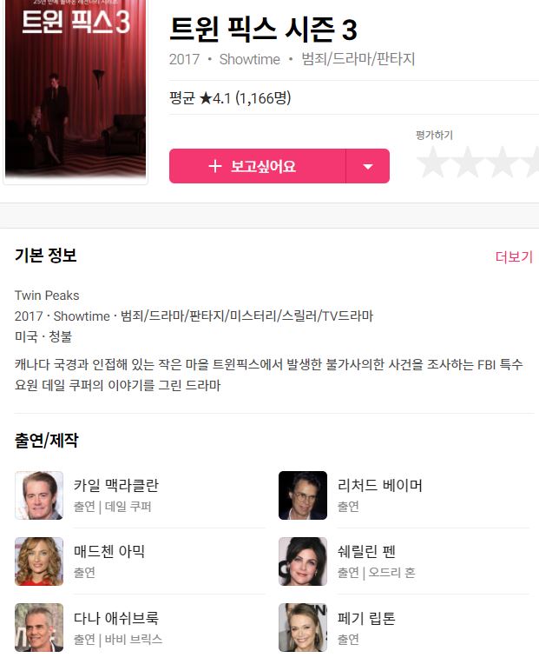Open the 트윈 픽스3 poster image
539x671 pixels.
[x=76, y=89]
